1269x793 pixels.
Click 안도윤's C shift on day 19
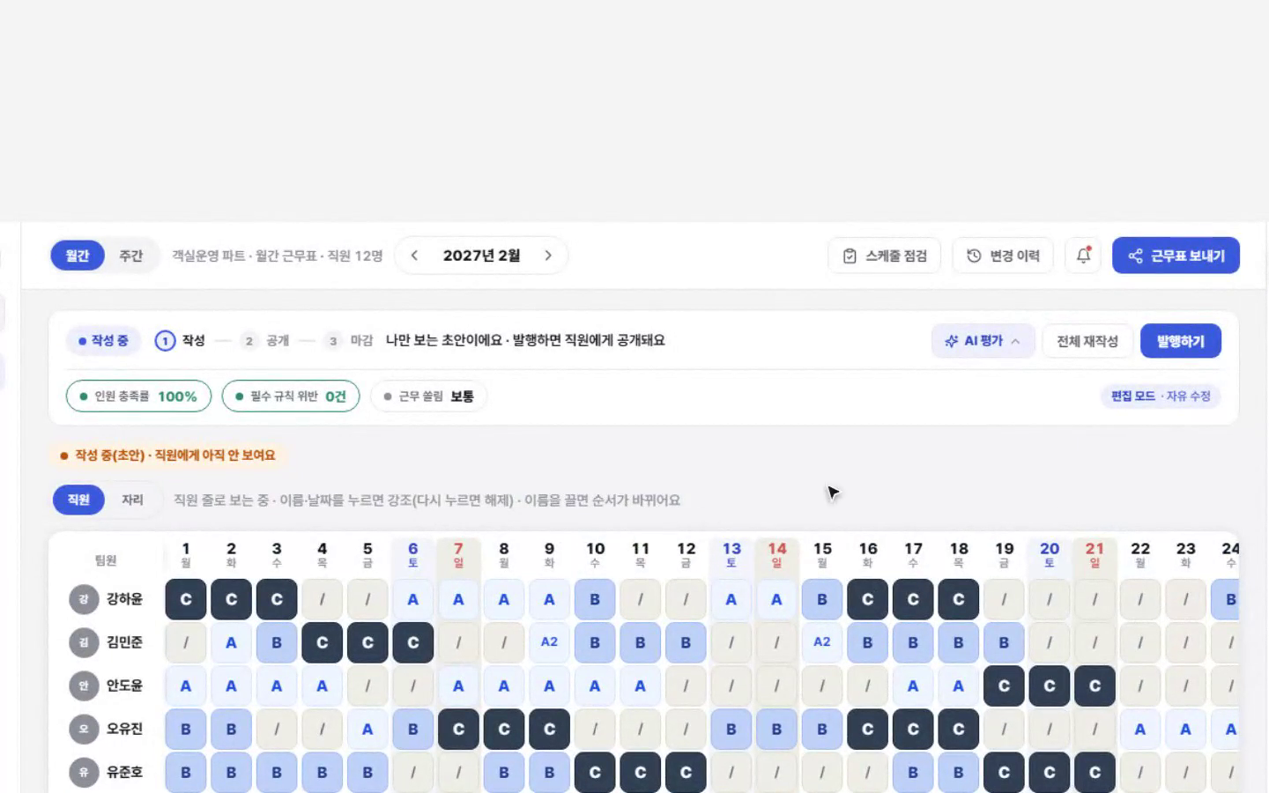pos(1004,686)
